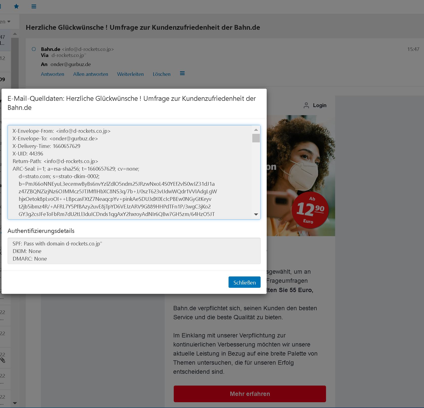Screen dimensions: 424x408
Task: Click the Mehr erfahren button
Action: (x=250, y=394)
